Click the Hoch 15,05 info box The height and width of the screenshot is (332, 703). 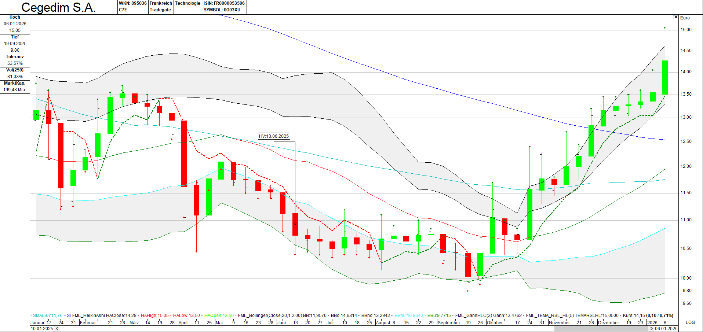(x=15, y=24)
